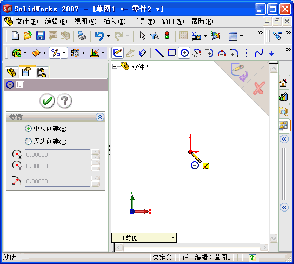Choose the Select arrow cursor tool

(x=142, y=36)
